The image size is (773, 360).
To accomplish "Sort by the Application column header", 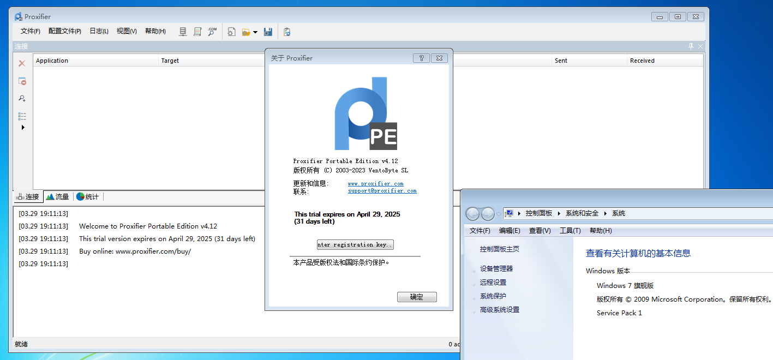I will [x=96, y=61].
